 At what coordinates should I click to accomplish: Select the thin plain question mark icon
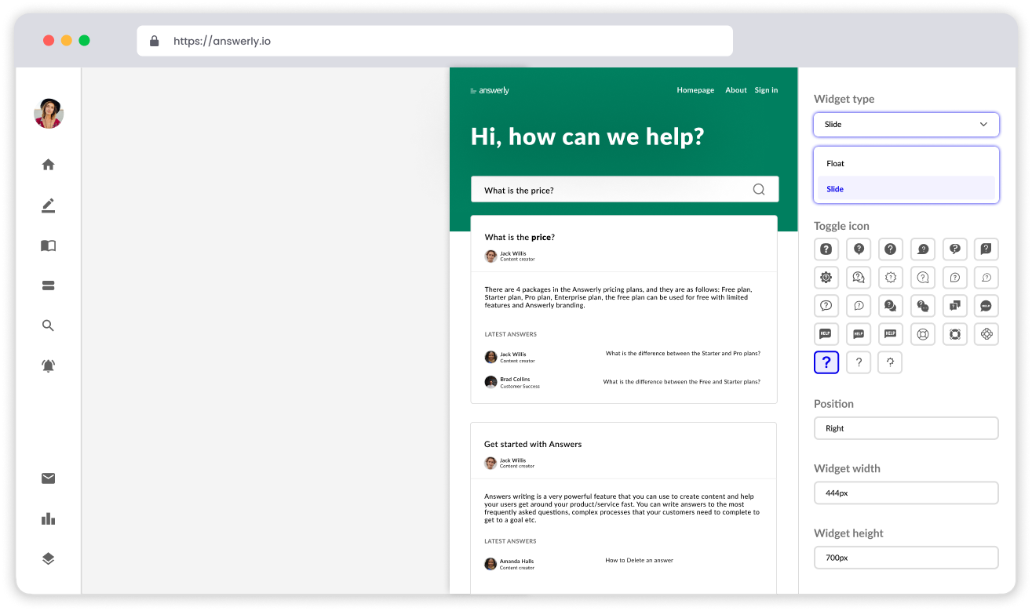pos(859,362)
